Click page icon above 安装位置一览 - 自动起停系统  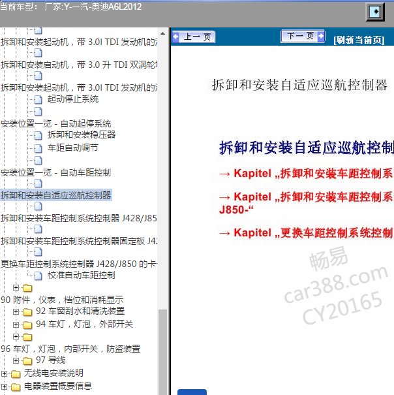click(38, 112)
